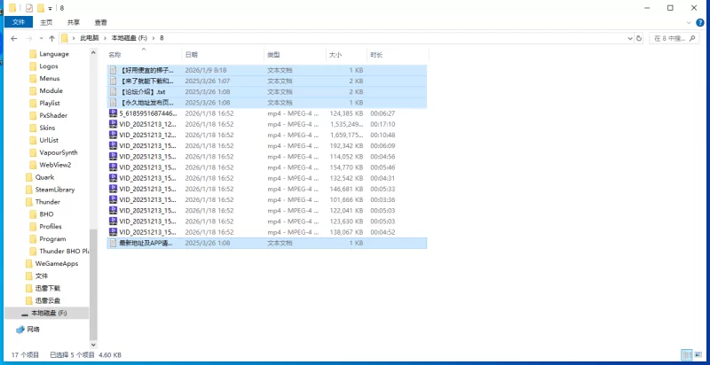Image resolution: width=710 pixels, height=365 pixels.
Task: Switch to details view button
Action: coord(687,354)
